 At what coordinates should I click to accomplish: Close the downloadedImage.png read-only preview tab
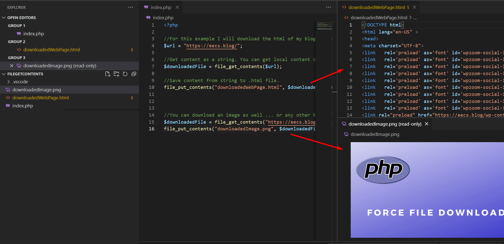click(x=427, y=124)
